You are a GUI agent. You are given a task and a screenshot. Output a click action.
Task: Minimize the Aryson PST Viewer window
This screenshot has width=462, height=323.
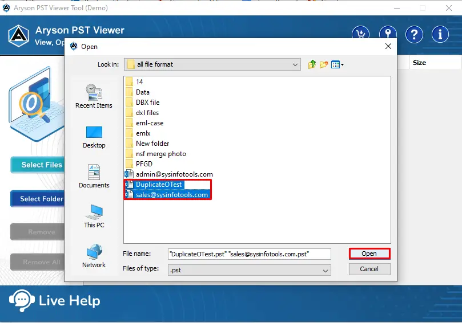(x=397, y=8)
